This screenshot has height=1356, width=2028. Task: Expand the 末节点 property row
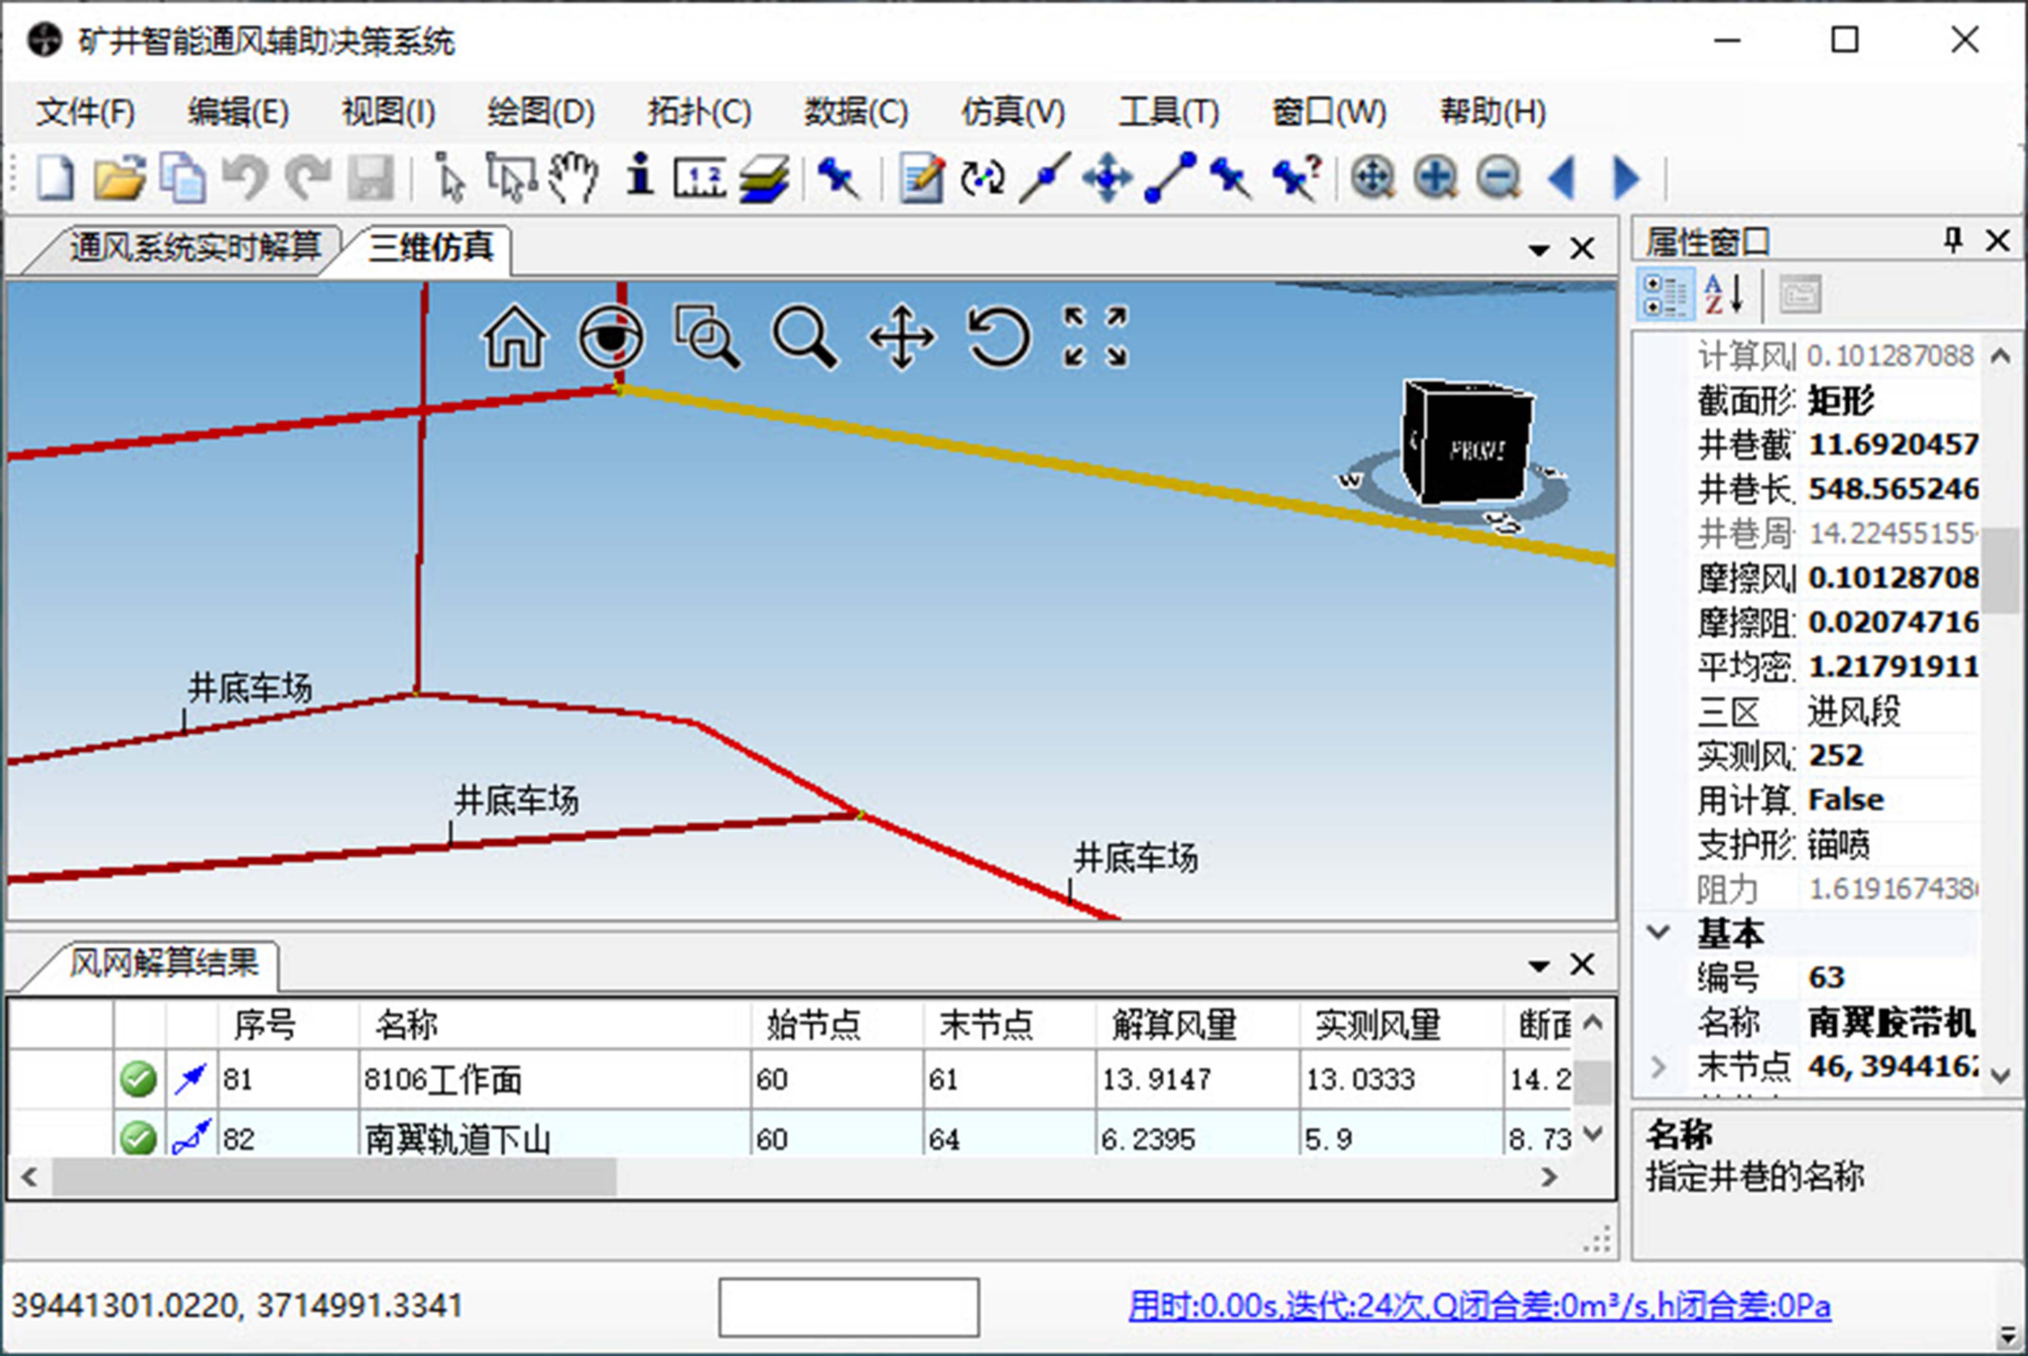[1658, 1066]
